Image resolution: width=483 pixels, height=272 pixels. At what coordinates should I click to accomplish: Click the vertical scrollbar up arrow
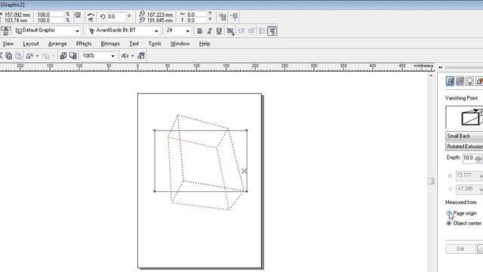(x=431, y=76)
